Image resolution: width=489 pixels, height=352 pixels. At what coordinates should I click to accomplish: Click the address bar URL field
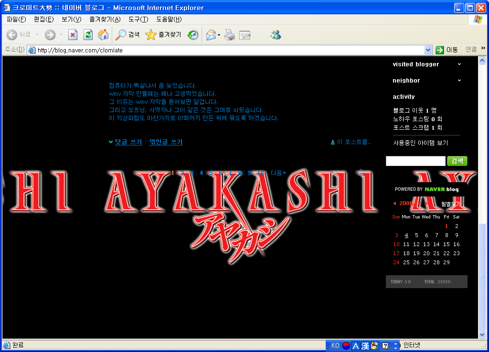[230, 50]
